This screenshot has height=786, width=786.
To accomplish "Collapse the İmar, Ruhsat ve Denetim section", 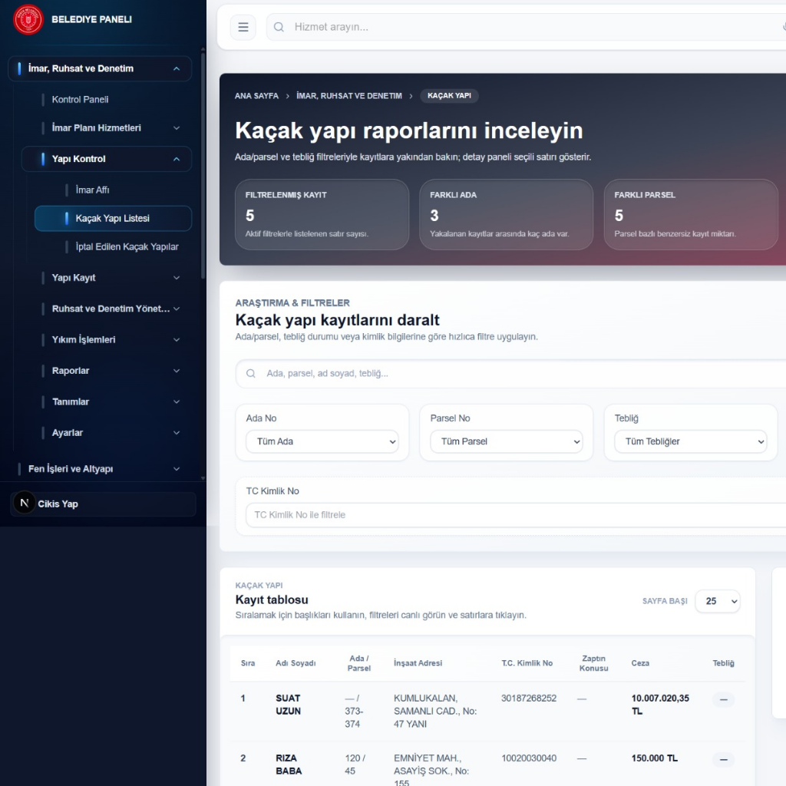I will tap(177, 69).
